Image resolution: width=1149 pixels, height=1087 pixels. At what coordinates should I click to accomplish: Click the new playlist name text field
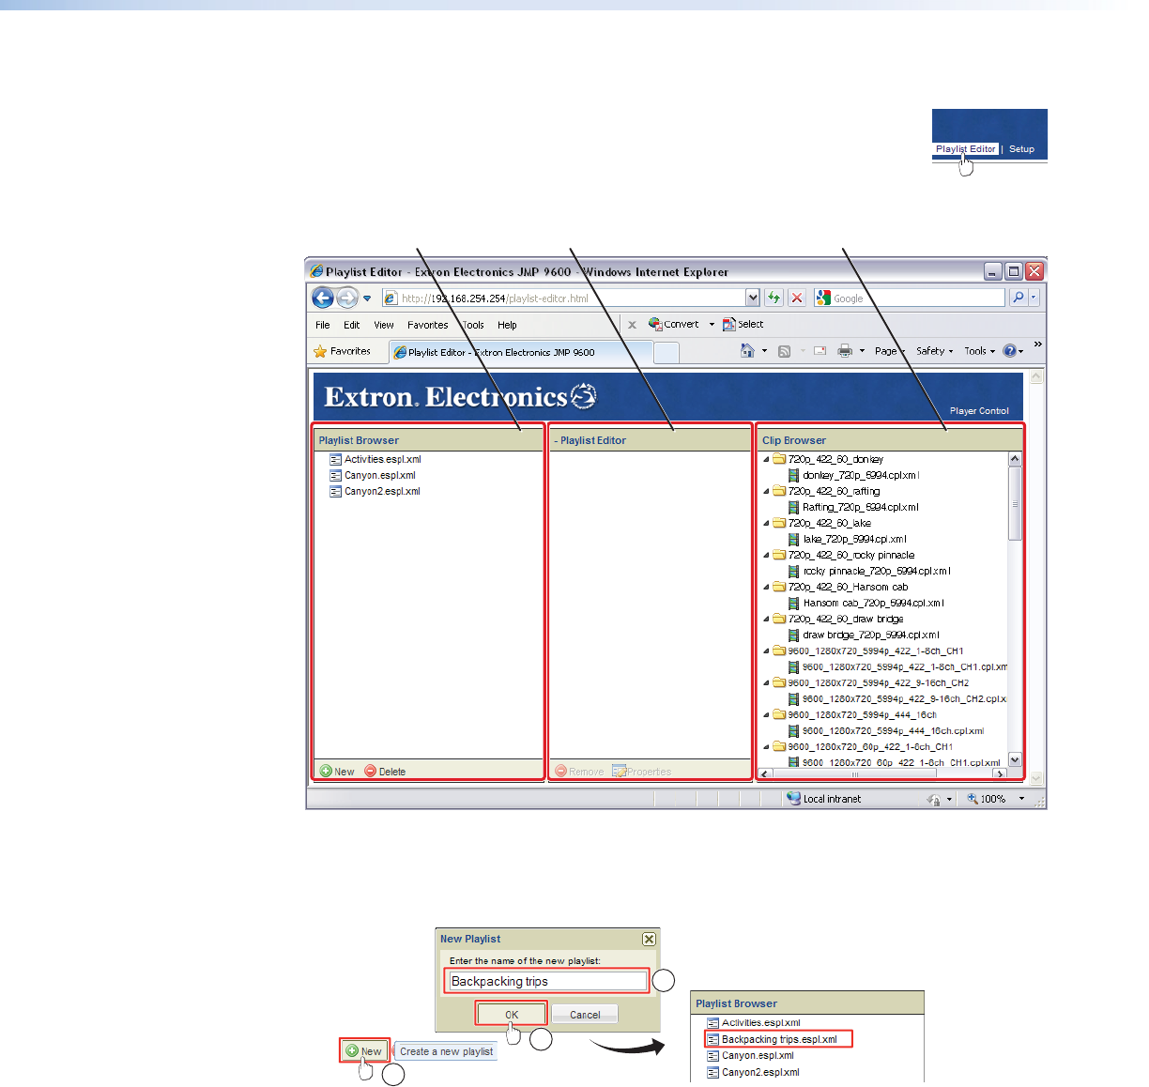coord(547,981)
